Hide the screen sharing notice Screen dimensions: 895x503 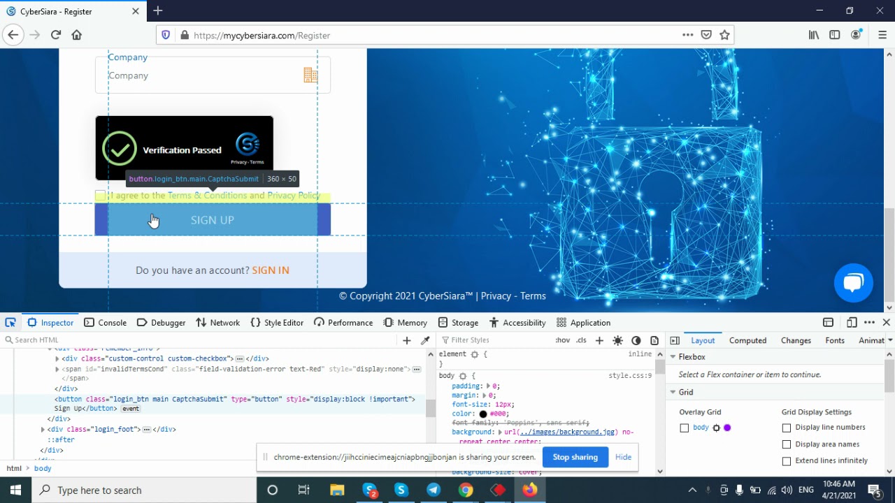click(x=623, y=457)
